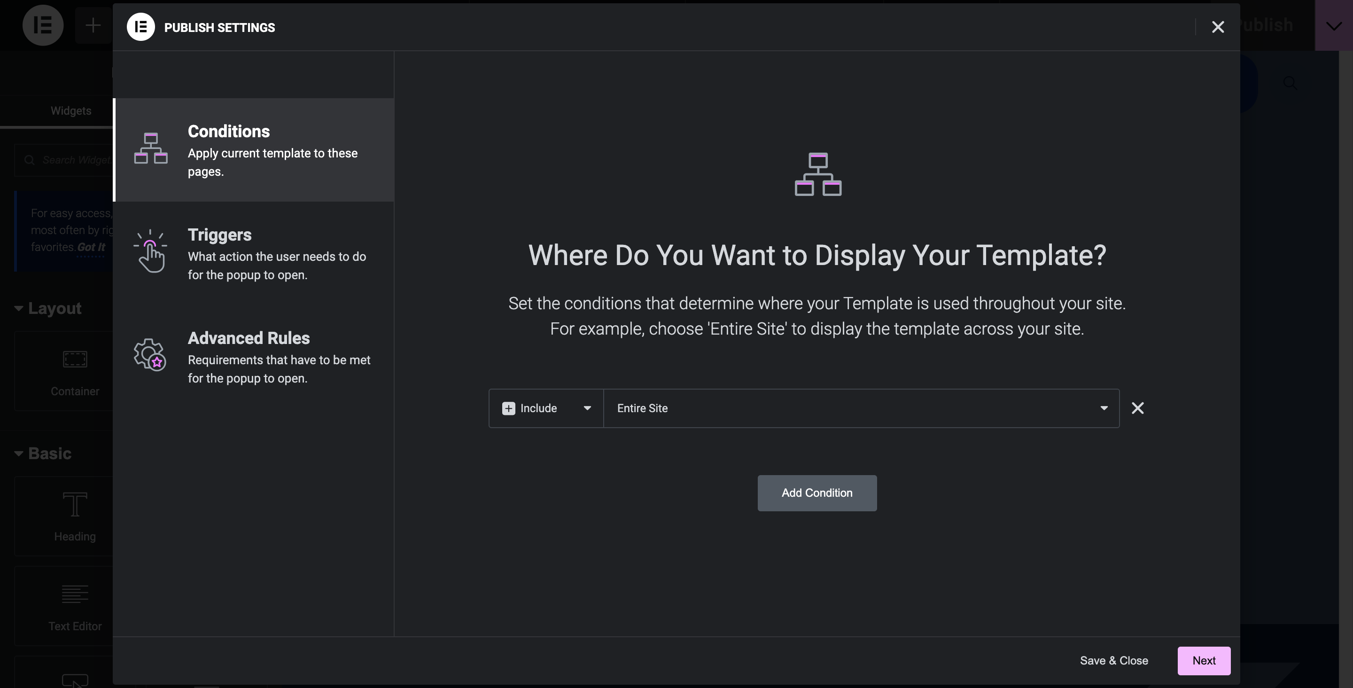Click the Elementor menu icon top left

pyautogui.click(x=43, y=25)
